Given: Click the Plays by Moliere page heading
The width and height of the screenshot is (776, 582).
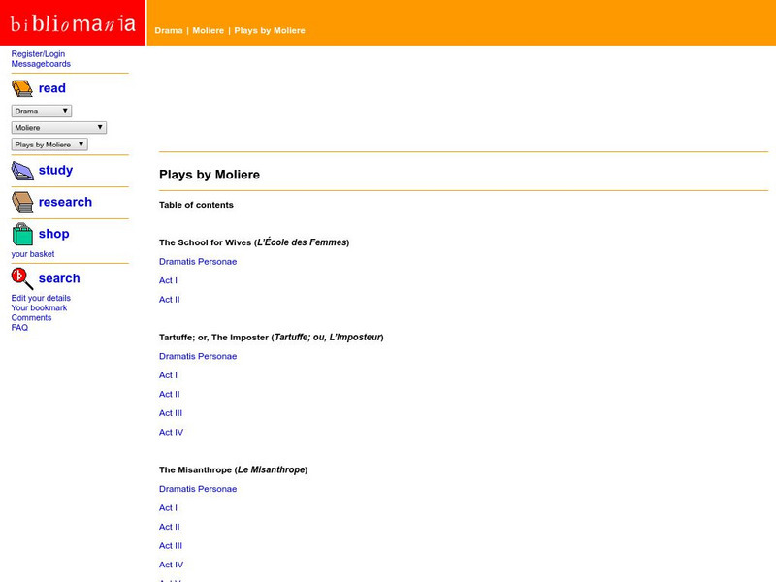Looking at the screenshot, I should coord(210,175).
